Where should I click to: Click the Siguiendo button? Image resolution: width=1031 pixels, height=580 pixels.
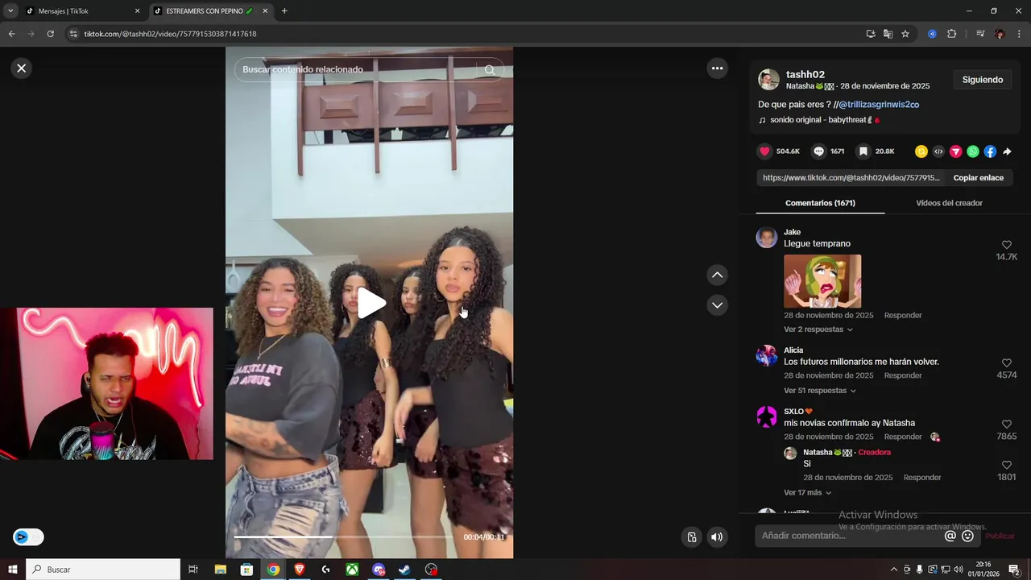[x=982, y=80]
